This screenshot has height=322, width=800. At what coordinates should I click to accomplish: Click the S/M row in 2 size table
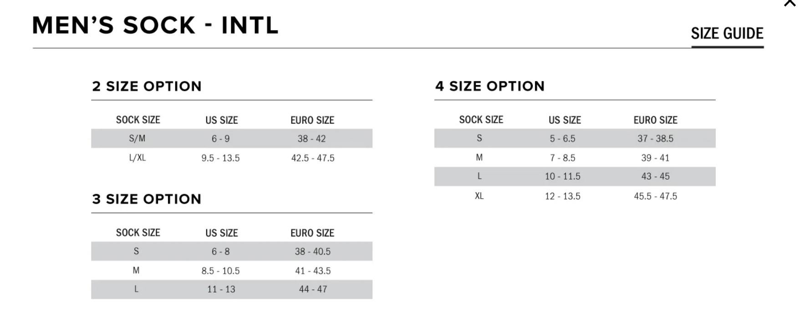[232, 138]
